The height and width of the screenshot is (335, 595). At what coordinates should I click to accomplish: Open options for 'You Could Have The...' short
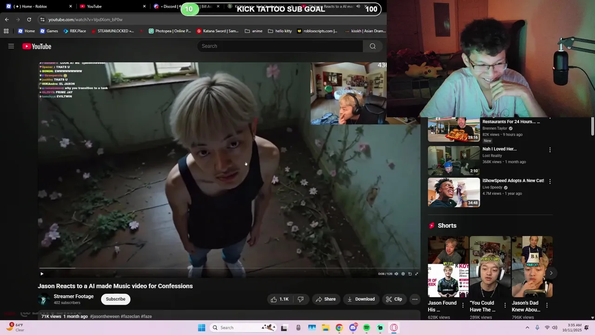click(505, 305)
